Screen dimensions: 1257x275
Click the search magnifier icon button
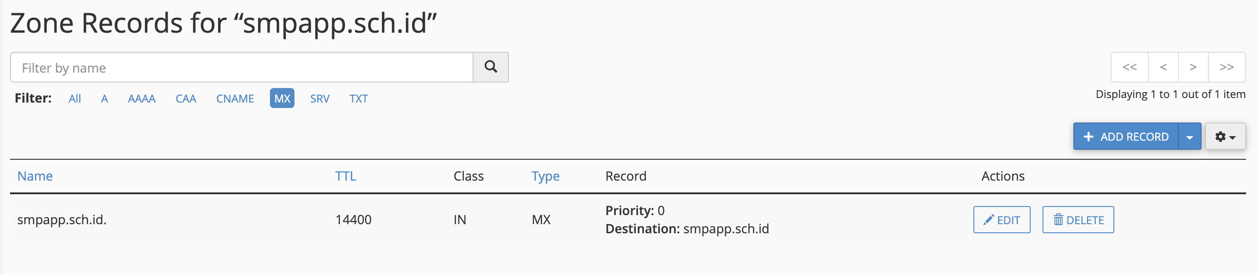click(490, 67)
